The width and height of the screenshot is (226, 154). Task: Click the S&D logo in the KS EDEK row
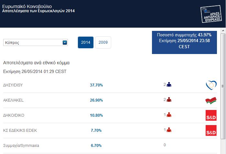[211, 130]
